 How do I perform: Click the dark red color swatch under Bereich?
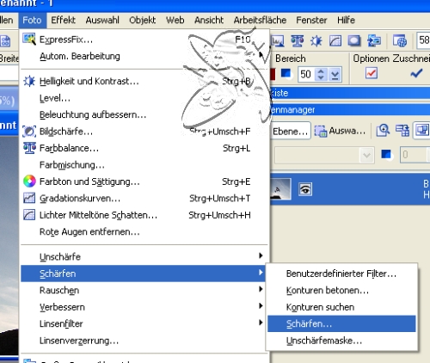click(x=273, y=74)
